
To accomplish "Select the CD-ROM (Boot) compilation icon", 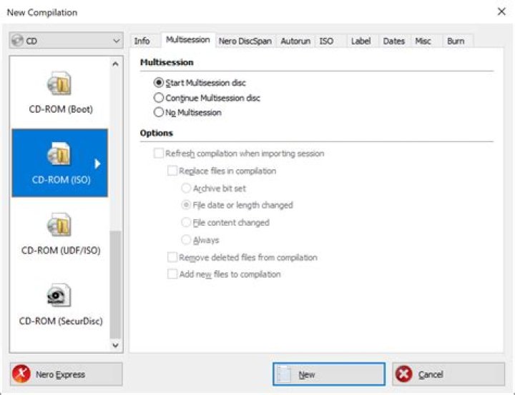I will (x=60, y=84).
